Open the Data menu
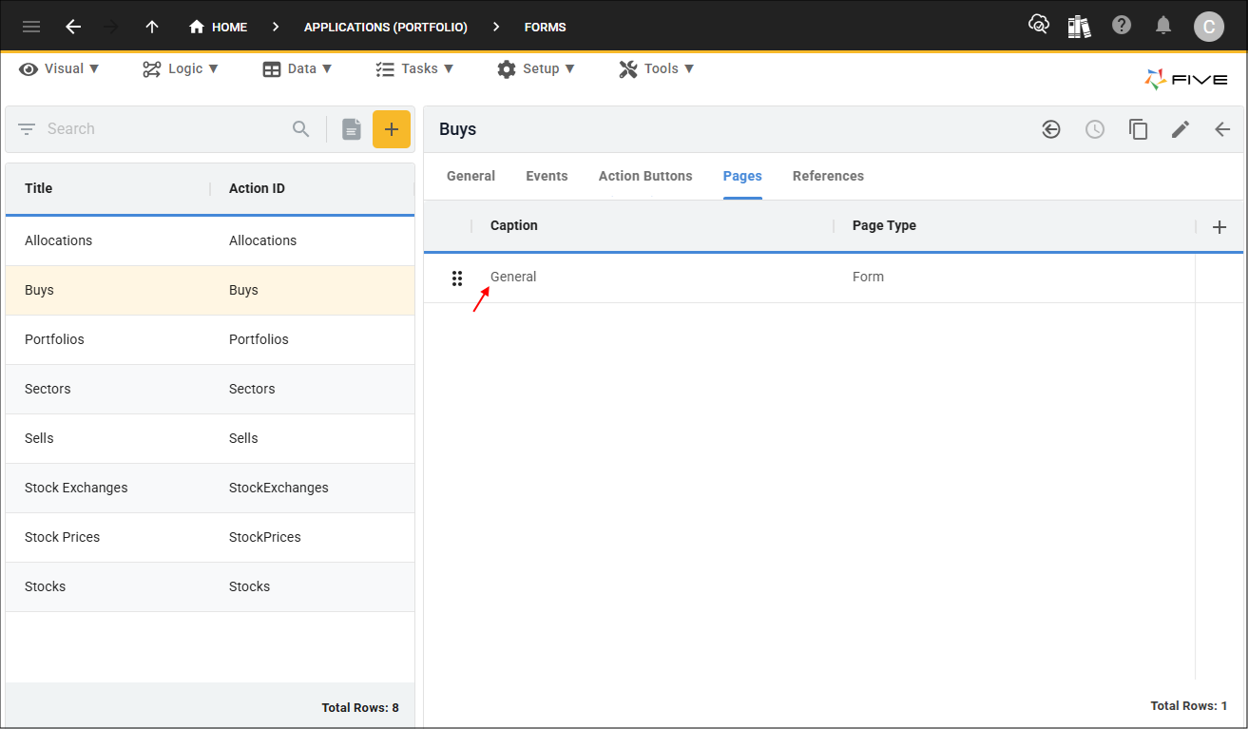The height and width of the screenshot is (729, 1248). pos(298,68)
